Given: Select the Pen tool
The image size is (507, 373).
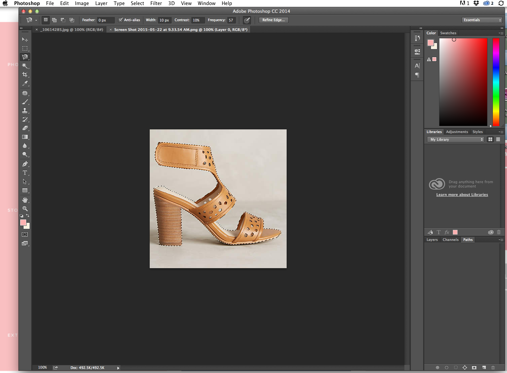Looking at the screenshot, I should coord(25,164).
